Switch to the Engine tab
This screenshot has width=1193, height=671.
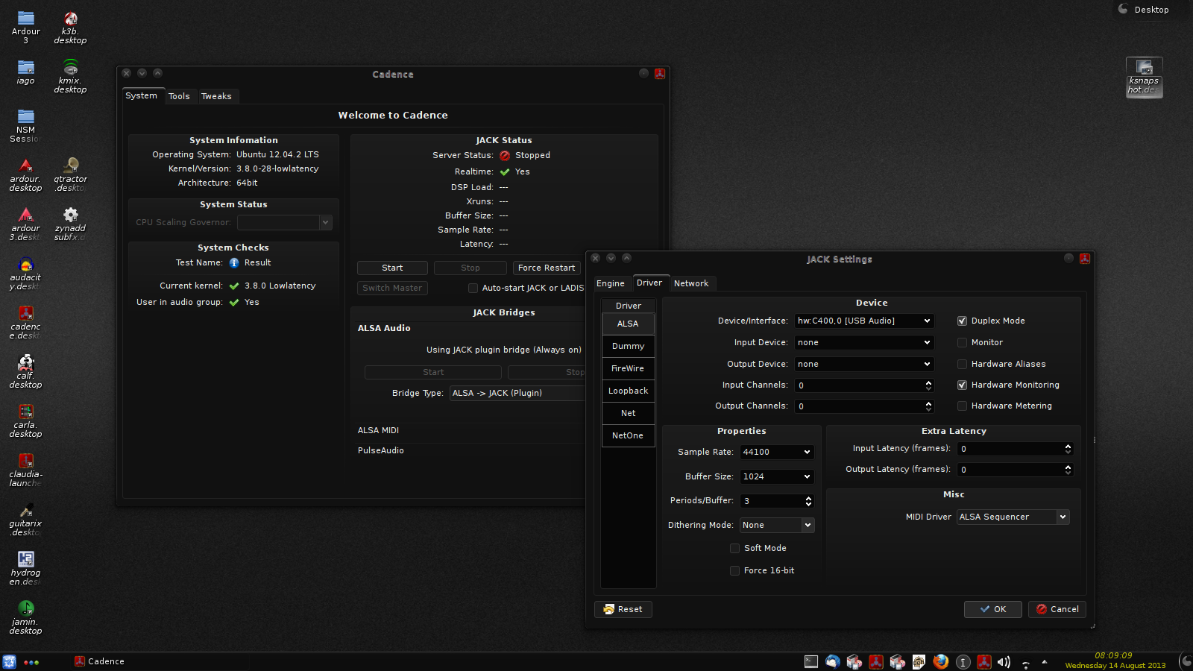click(610, 284)
